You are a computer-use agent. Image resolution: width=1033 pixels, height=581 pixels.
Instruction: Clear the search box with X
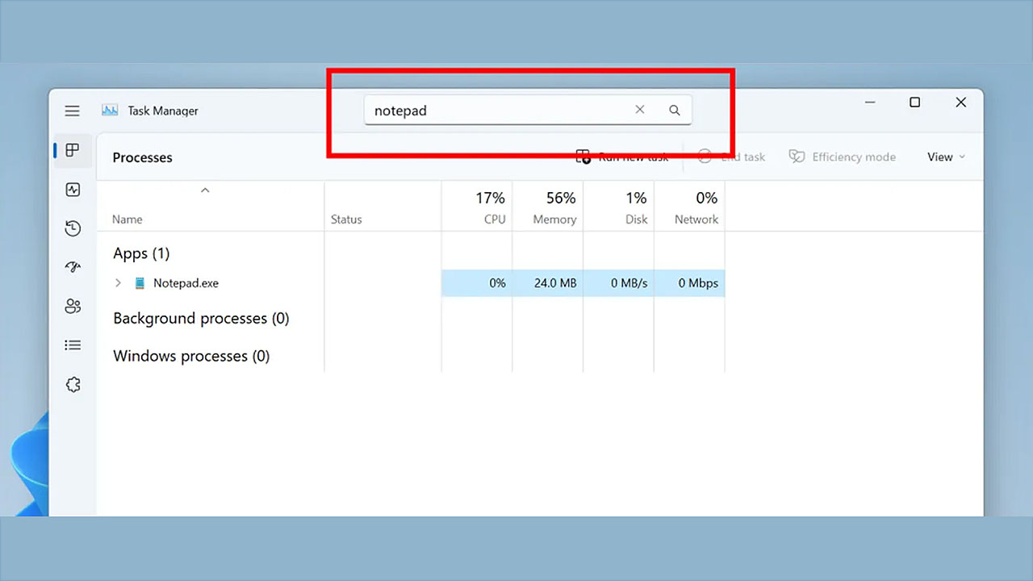(x=640, y=110)
